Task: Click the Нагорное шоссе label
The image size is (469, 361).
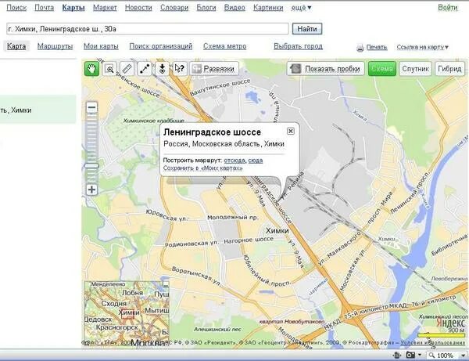Action: [x=249, y=240]
